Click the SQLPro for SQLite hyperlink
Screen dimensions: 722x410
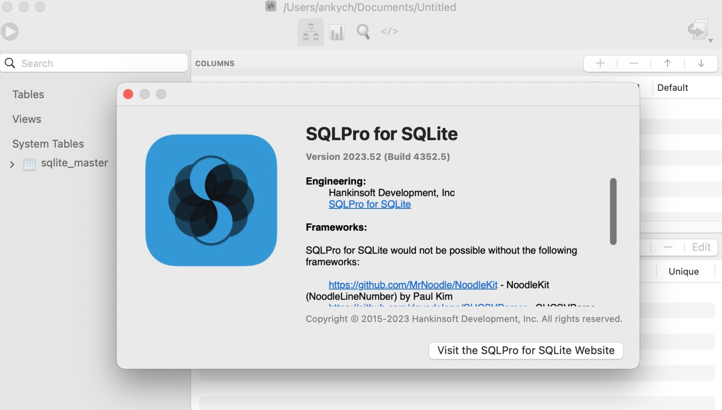369,204
